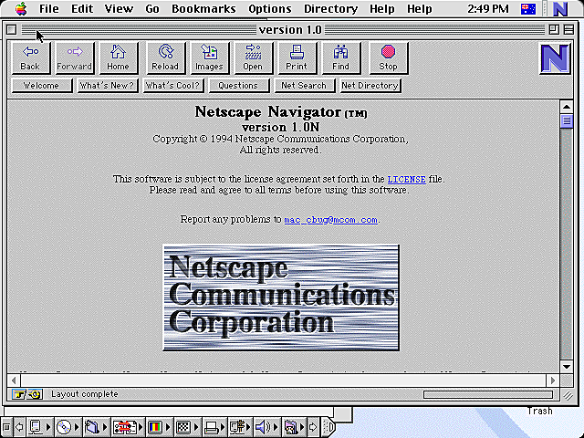Click the Net Directory button

[370, 85]
